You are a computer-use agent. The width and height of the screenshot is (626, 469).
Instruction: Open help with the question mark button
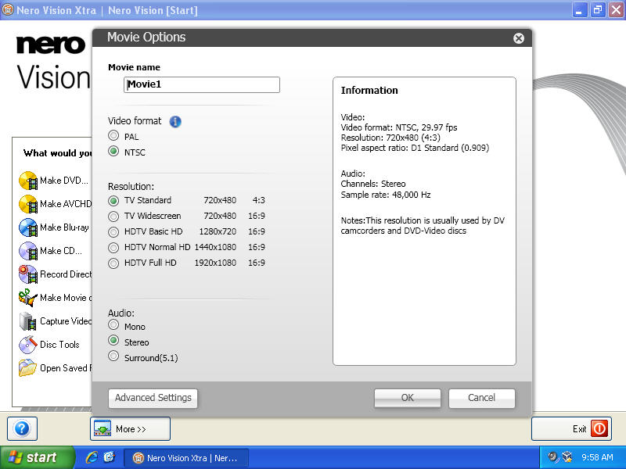click(23, 428)
